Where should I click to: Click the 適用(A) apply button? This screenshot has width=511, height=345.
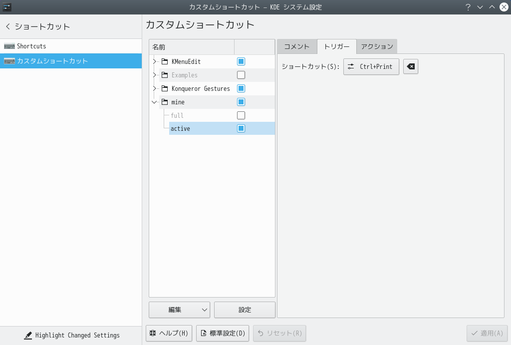tap(487, 333)
